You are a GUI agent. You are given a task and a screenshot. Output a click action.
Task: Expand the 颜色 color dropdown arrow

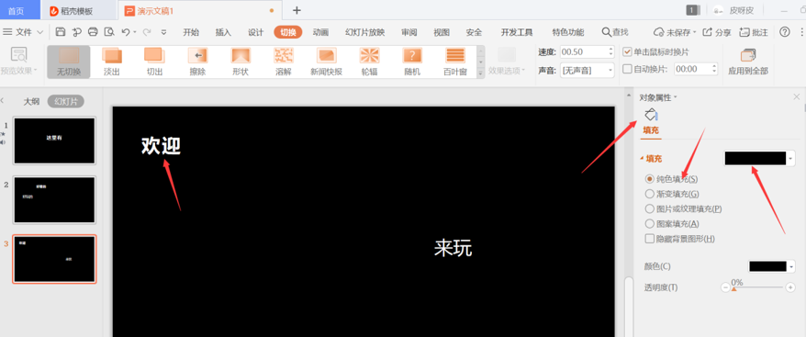click(791, 266)
